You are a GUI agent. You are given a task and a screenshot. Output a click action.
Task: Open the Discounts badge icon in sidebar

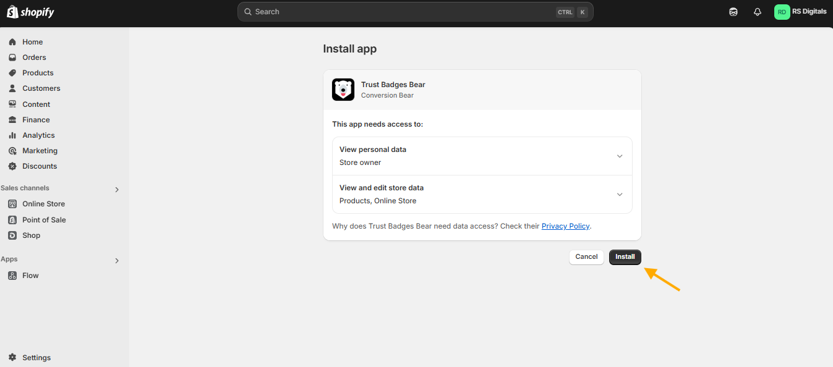click(12, 166)
